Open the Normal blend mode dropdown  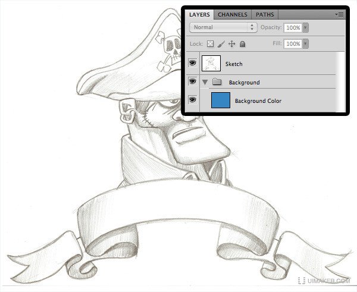(x=223, y=27)
